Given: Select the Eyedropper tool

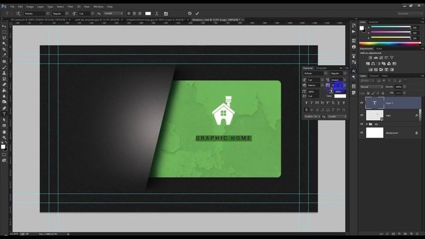Looking at the screenshot, I should (4, 55).
